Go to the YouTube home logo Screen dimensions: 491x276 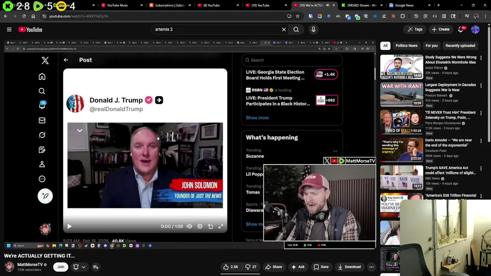30,30
